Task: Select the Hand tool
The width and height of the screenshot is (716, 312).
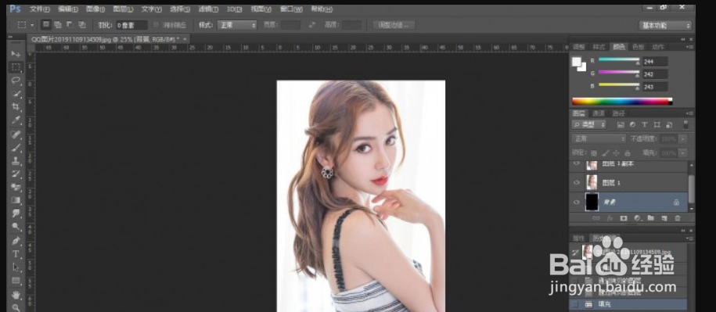Action: click(x=16, y=294)
